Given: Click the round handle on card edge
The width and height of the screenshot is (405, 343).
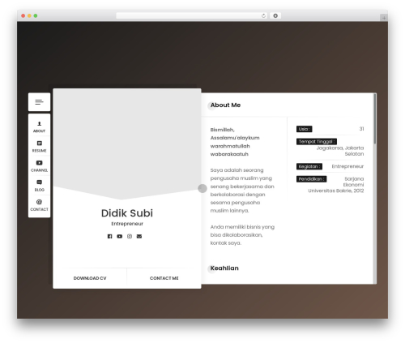Looking at the screenshot, I should tap(202, 188).
